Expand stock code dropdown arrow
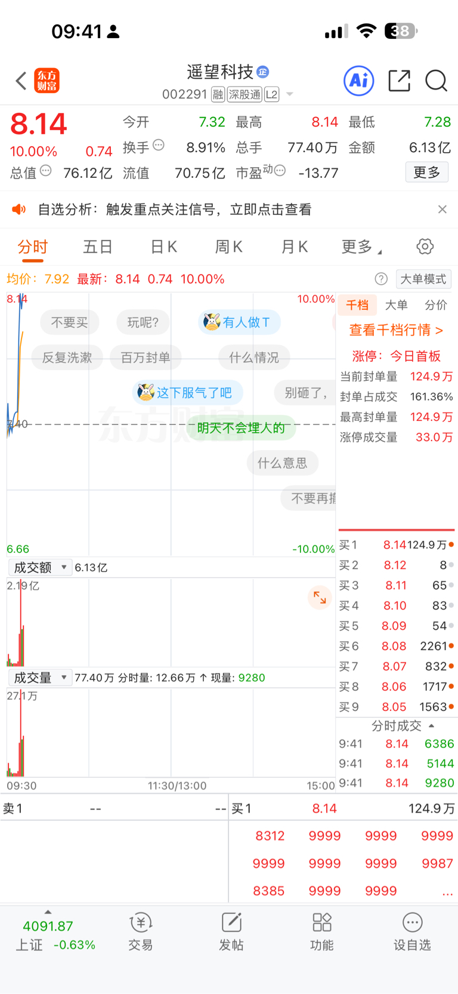Viewport: 458px width, 994px height. click(290, 94)
